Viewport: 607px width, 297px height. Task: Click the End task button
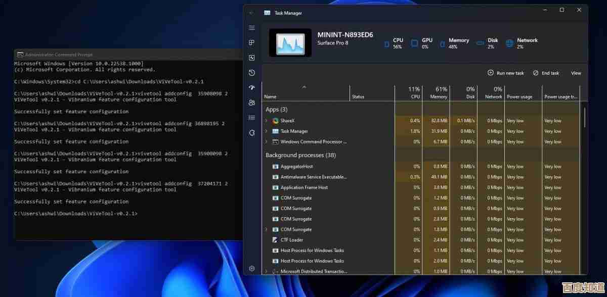tap(546, 73)
